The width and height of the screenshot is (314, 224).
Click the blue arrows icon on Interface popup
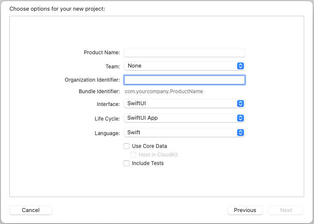click(x=241, y=103)
